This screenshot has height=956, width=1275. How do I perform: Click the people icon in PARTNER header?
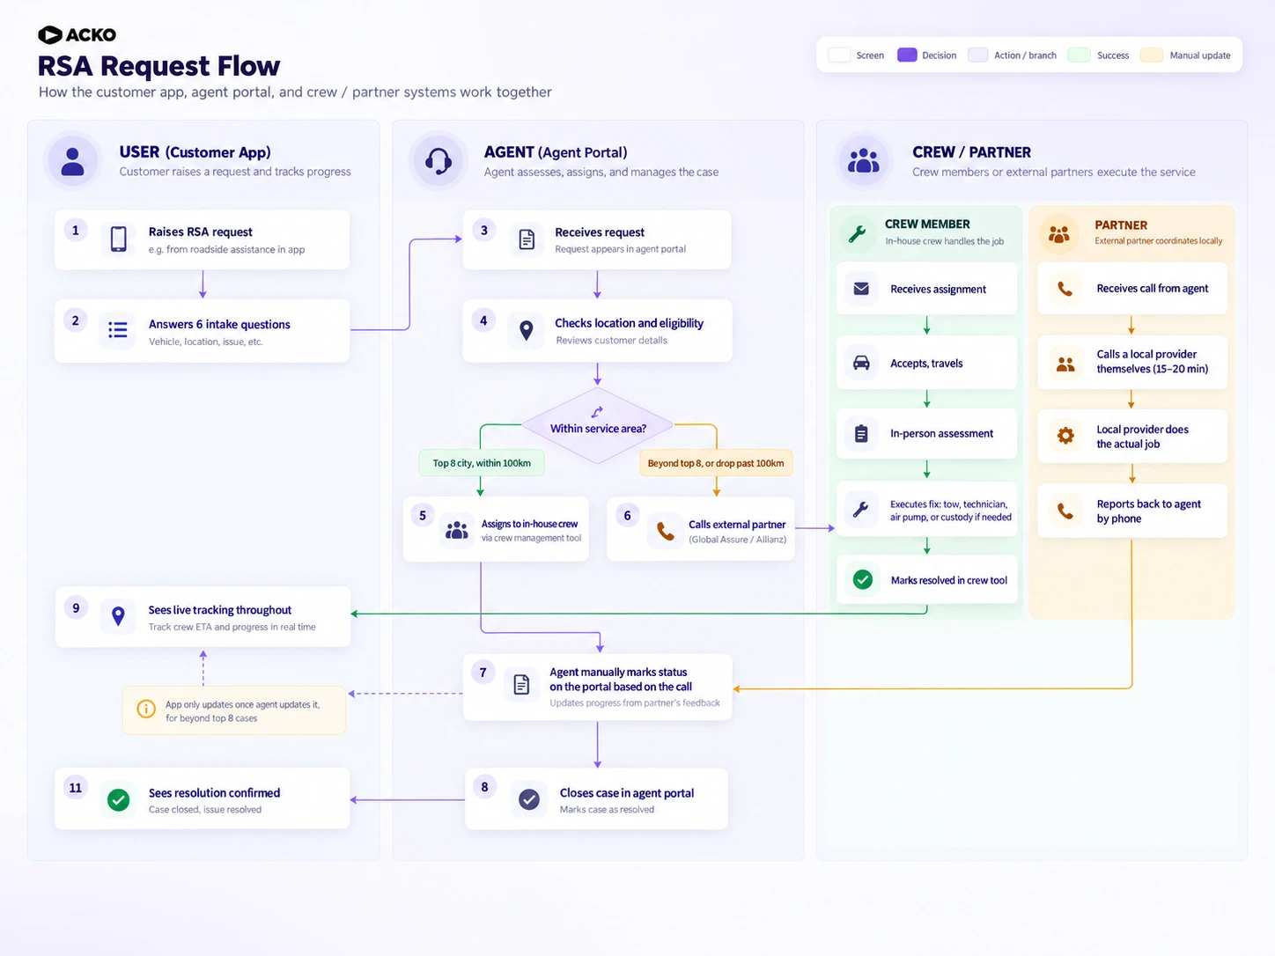tap(1059, 234)
